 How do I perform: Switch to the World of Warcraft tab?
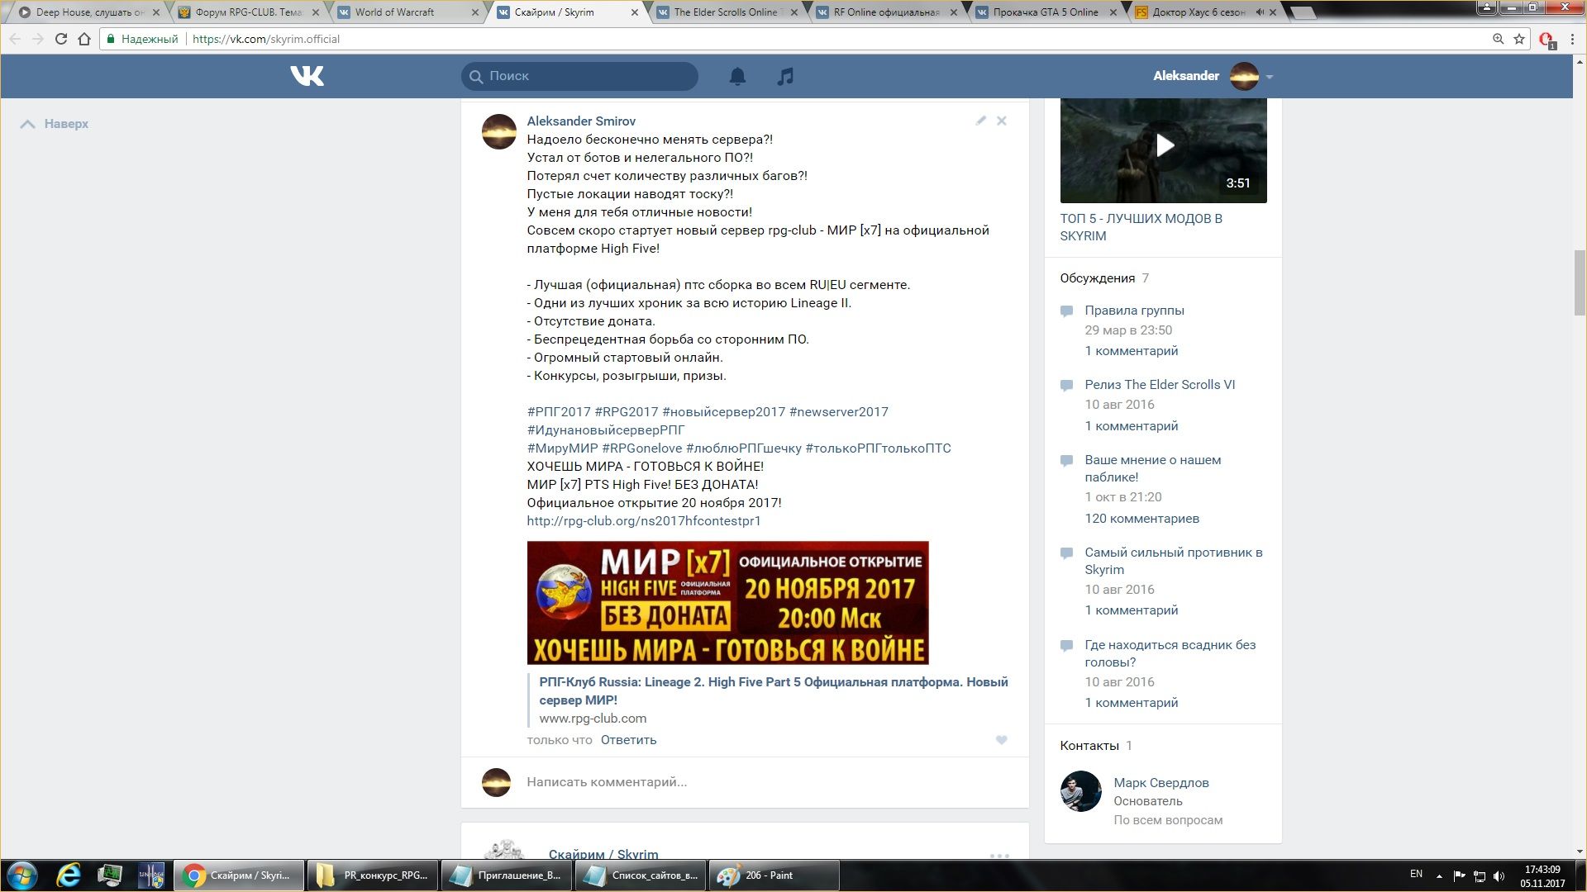point(395,12)
